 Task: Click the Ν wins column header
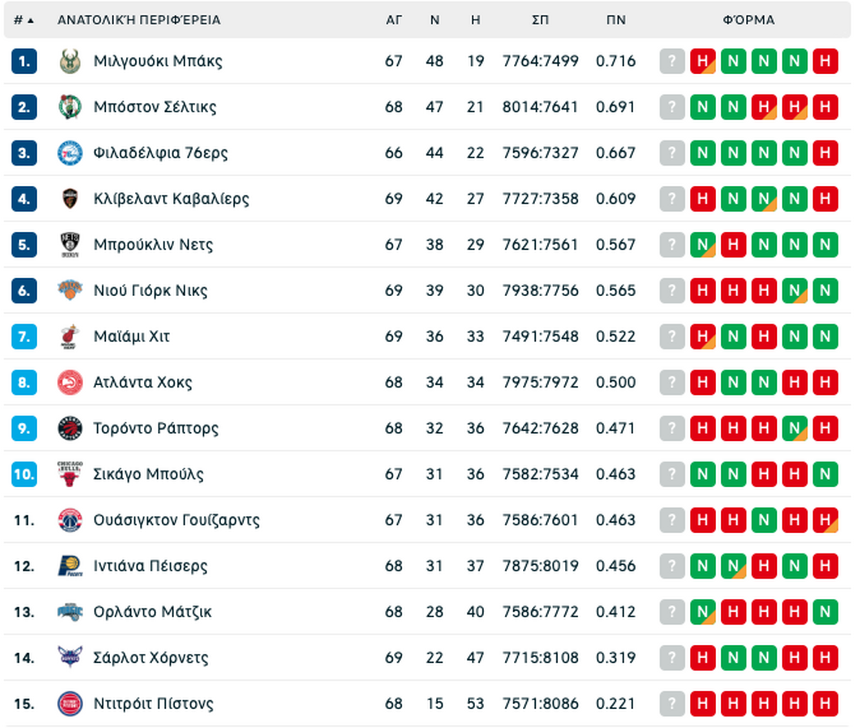tap(434, 20)
